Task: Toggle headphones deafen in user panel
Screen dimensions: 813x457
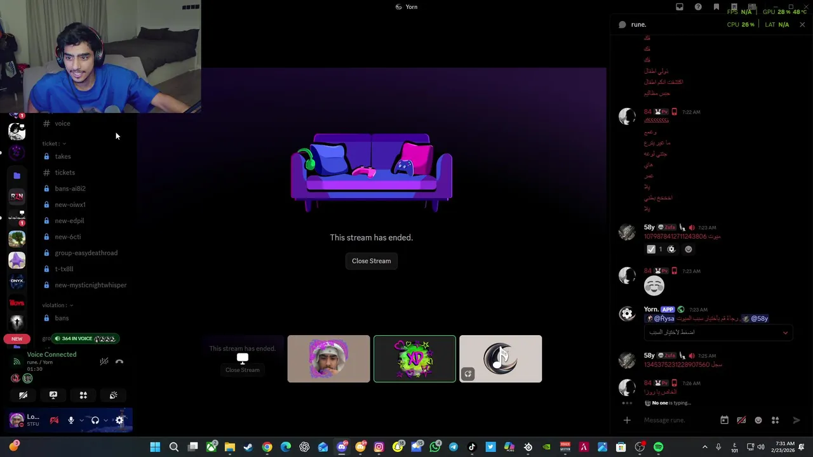Action: (x=95, y=420)
